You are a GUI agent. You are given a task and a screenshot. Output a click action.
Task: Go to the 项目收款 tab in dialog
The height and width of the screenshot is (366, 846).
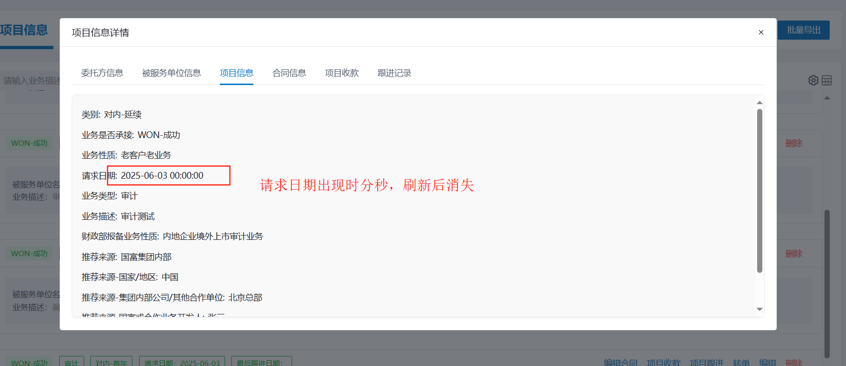(342, 73)
